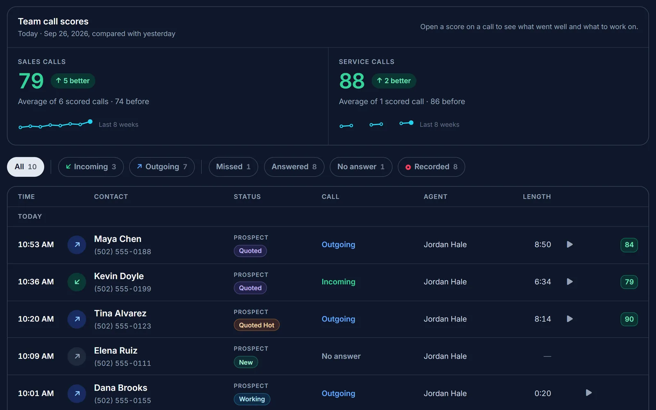
Task: Play Dana Brooks' call recording
Action: coord(588,393)
